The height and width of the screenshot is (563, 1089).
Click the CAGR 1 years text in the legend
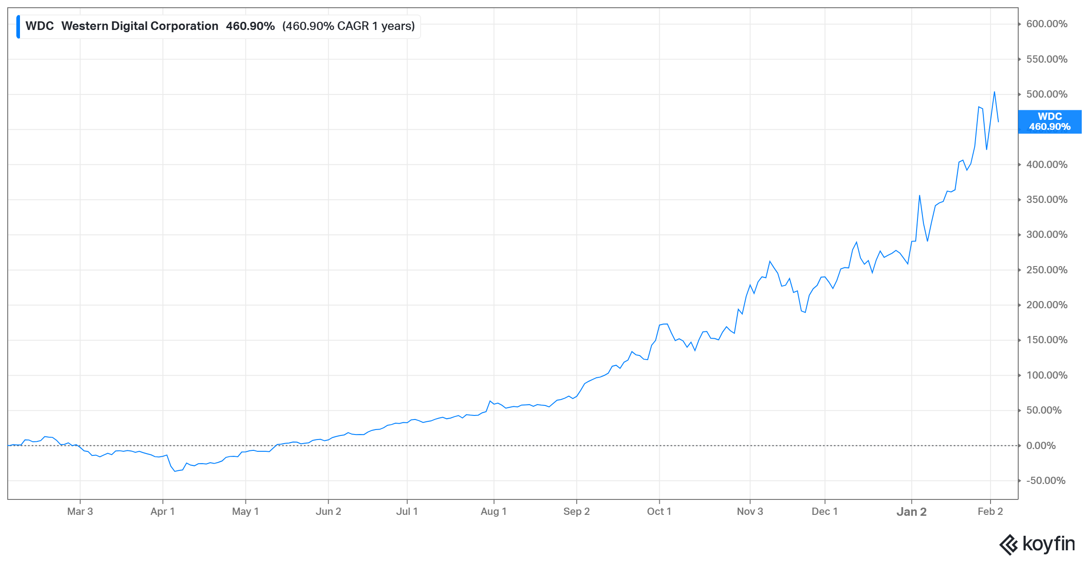[x=348, y=26]
